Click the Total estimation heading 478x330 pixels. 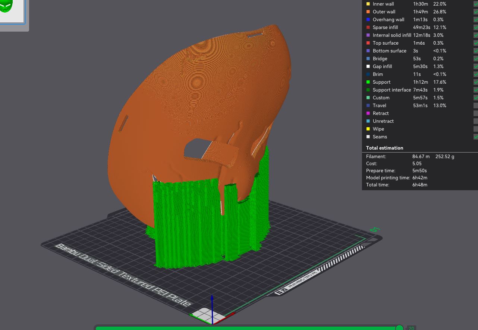384,148
